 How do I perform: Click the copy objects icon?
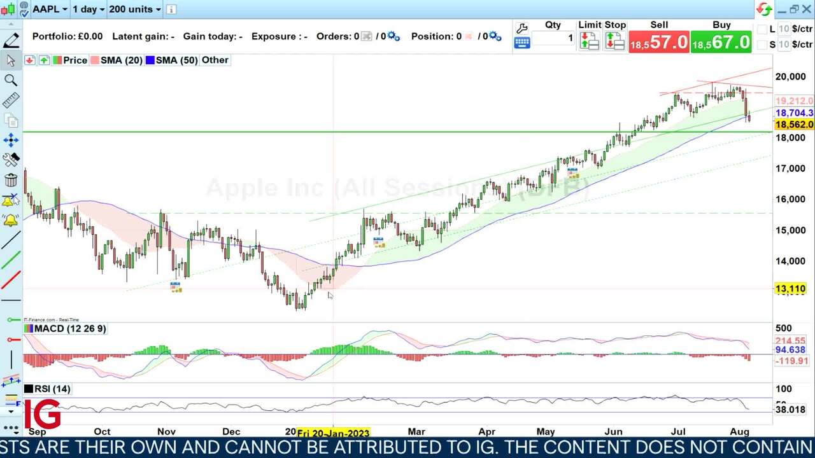[x=11, y=120]
